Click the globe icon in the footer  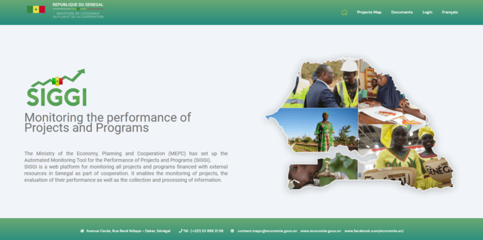click(x=232, y=231)
